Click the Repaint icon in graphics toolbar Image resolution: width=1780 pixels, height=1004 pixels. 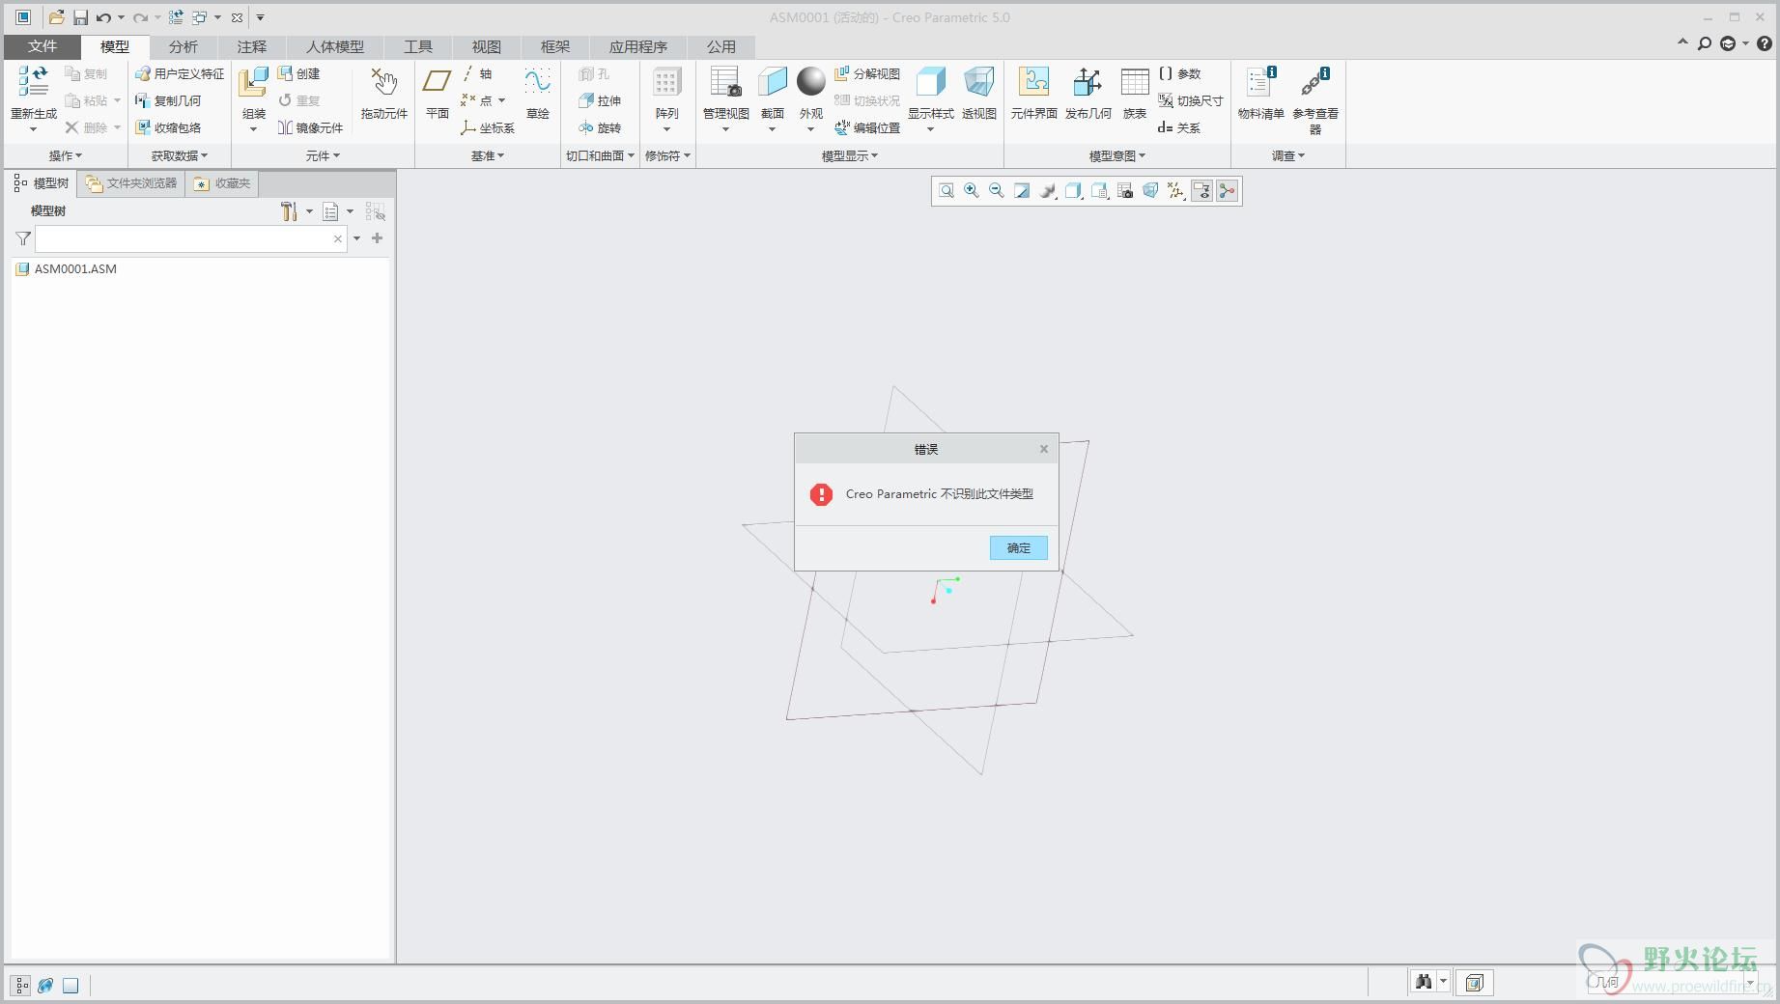coord(1022,191)
